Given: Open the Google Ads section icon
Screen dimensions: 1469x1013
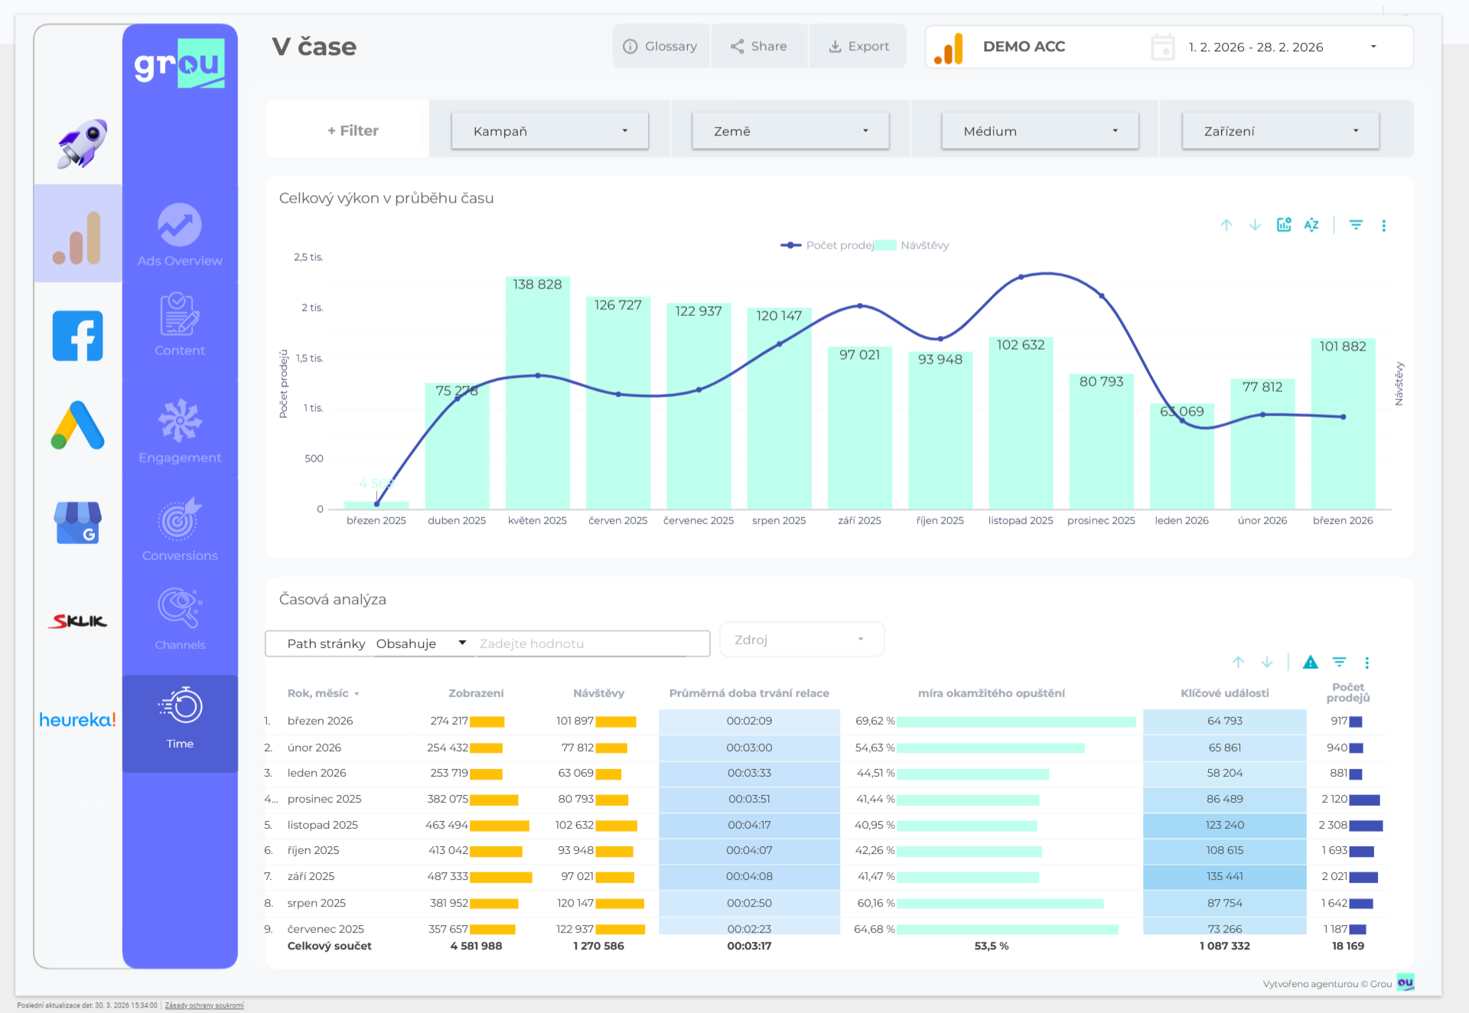Looking at the screenshot, I should (x=77, y=425).
